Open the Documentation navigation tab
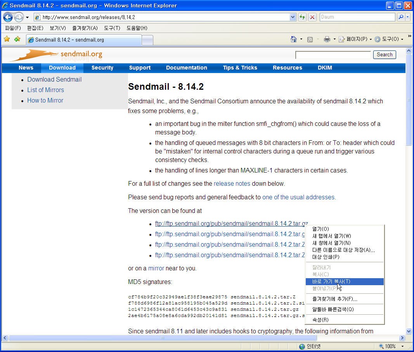The image size is (414, 352). [x=186, y=68]
